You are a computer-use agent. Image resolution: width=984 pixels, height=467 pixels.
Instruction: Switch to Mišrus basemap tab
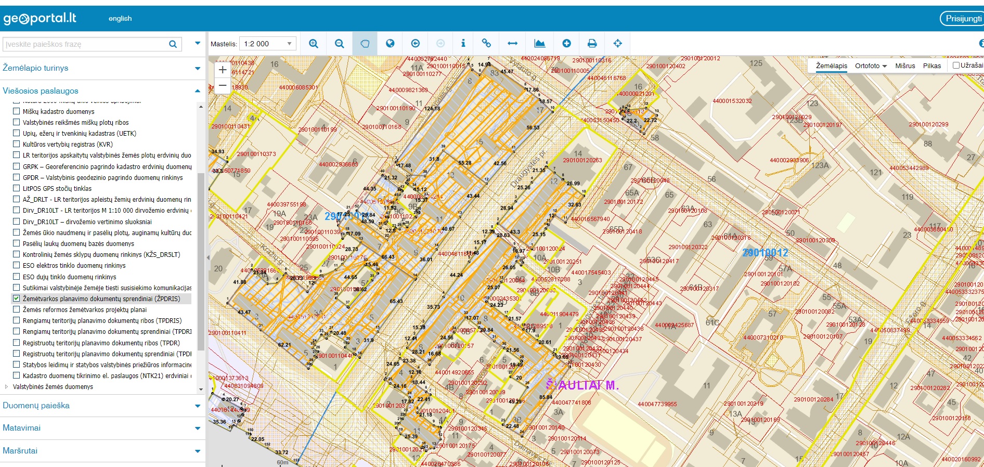click(905, 66)
